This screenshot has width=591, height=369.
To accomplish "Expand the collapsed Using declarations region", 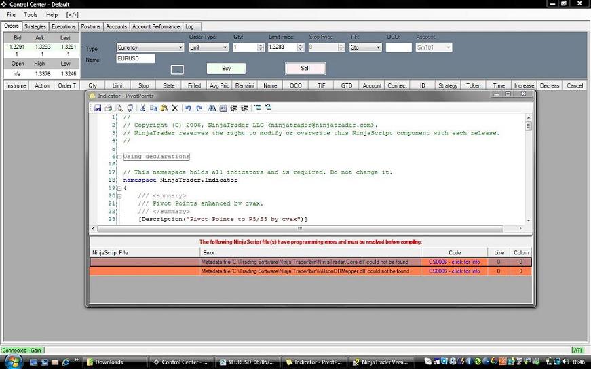I will click(x=119, y=157).
